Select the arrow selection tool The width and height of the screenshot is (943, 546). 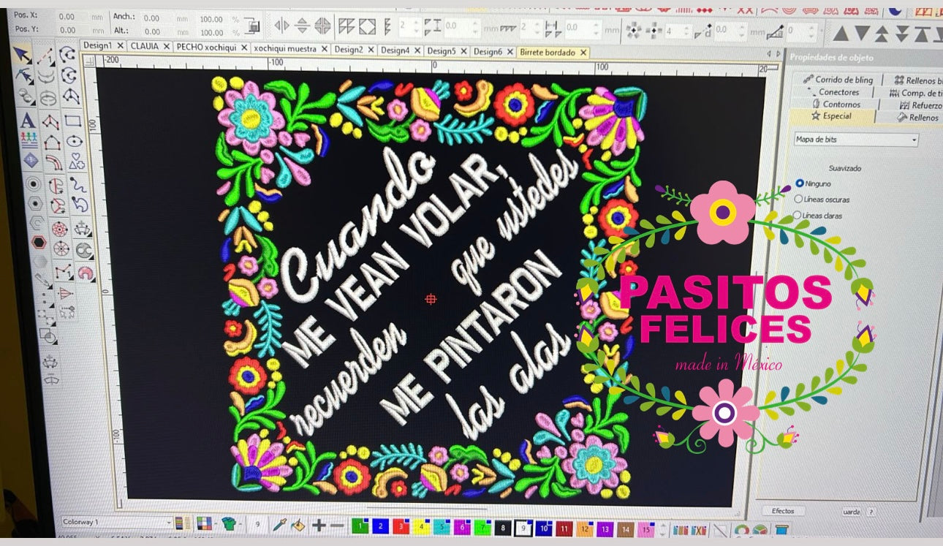[x=23, y=56]
